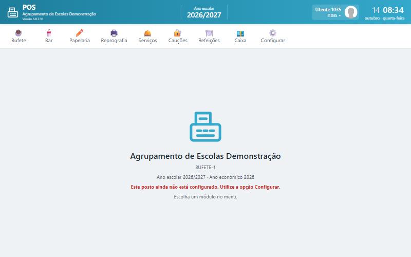Click the 08:34 clock display
The height and width of the screenshot is (257, 411).
393,10
